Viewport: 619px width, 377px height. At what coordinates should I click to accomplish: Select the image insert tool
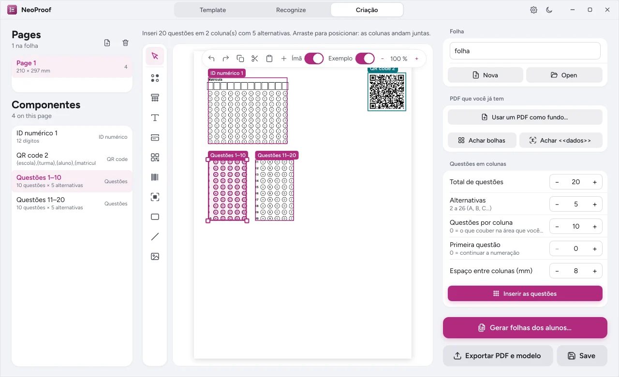point(155,257)
